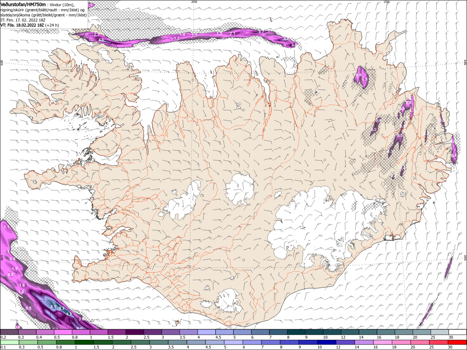Click the 8.1 precipitation value offshore southwest

click(53, 307)
